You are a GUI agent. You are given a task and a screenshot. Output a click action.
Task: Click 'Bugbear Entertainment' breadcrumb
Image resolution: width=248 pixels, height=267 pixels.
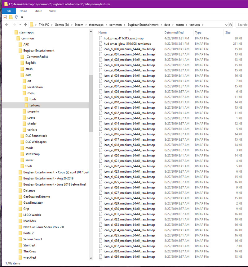click(143, 25)
